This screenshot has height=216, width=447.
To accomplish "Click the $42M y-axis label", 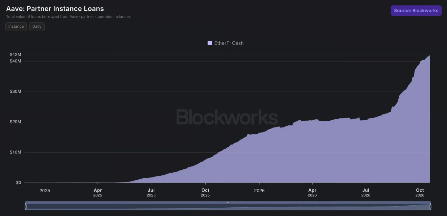I will pyautogui.click(x=15, y=54).
